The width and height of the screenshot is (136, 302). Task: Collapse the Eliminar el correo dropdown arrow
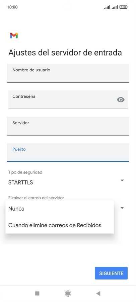[x=122, y=208]
